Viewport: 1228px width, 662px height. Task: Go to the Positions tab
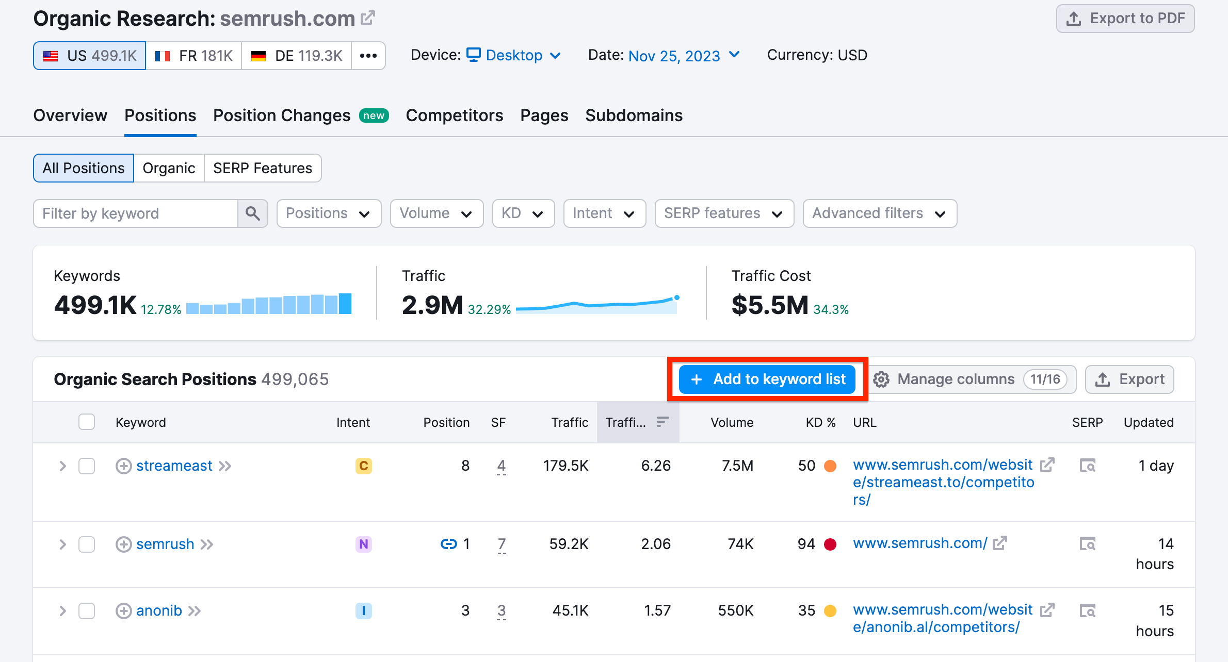(x=160, y=115)
